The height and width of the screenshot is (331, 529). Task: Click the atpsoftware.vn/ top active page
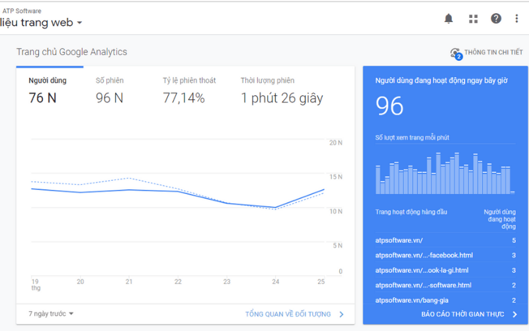coord(445,240)
